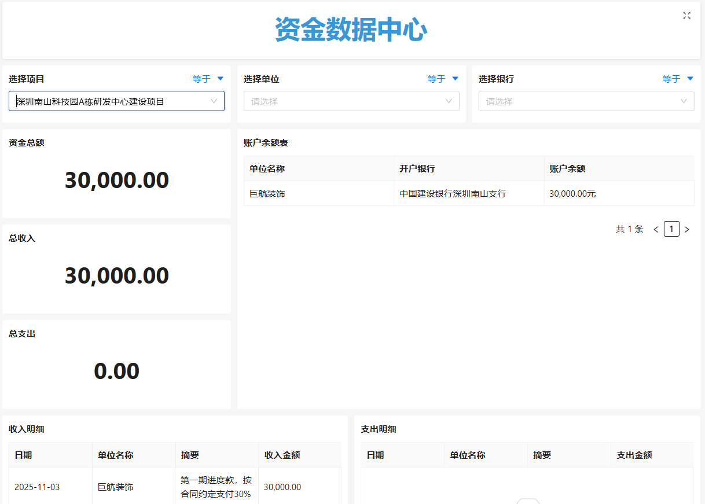Click the 总支出 0.00 card

[x=116, y=371]
